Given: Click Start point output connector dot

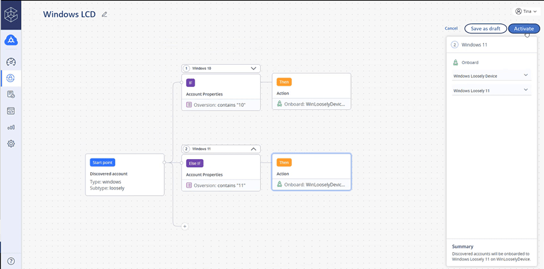Looking at the screenshot, I should tap(164, 162).
